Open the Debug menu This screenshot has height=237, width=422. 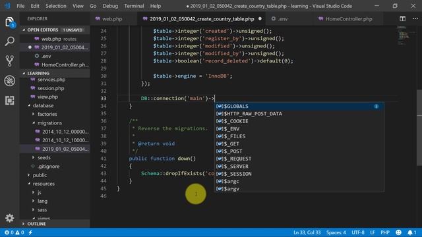tap(110, 6)
